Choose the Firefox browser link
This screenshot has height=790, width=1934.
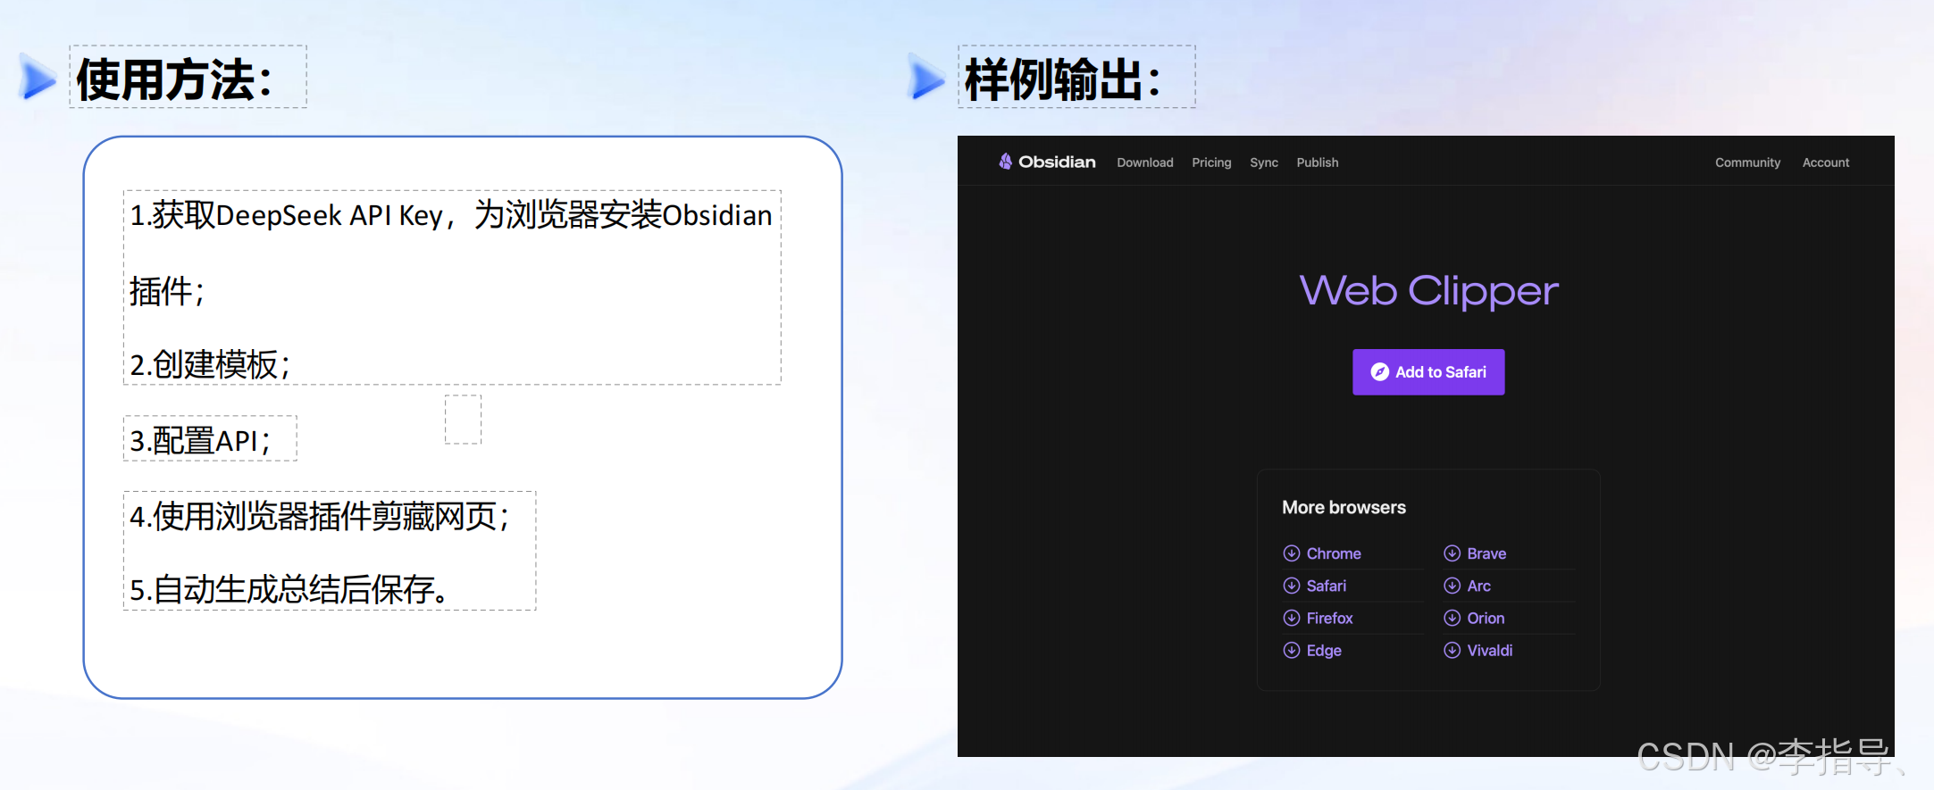pyautogui.click(x=1330, y=618)
